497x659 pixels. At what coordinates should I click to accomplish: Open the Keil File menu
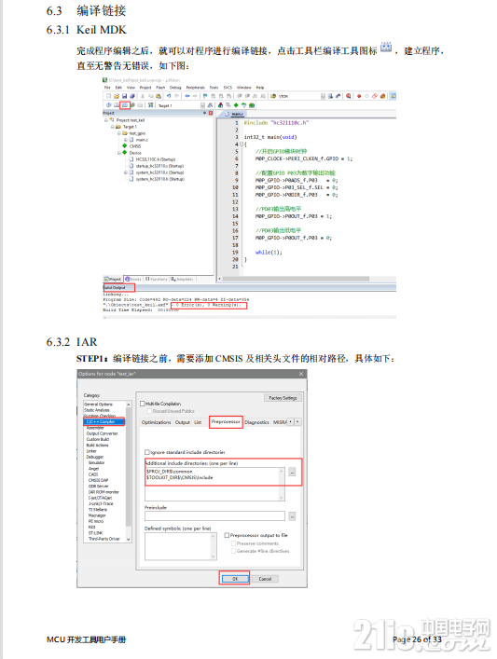107,88
